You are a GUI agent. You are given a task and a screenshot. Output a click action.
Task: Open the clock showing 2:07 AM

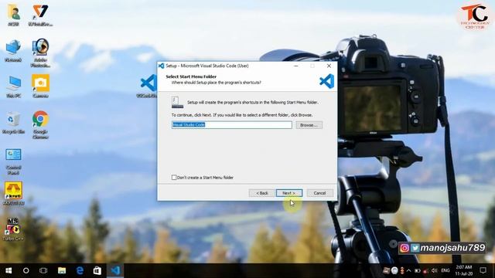coord(463,270)
